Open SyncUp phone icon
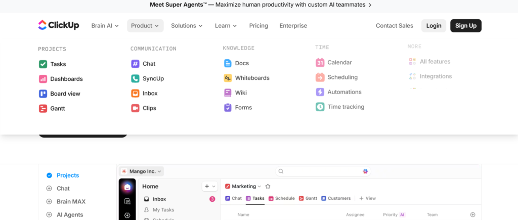Screen dimensions: 518x220 [x=135, y=78]
